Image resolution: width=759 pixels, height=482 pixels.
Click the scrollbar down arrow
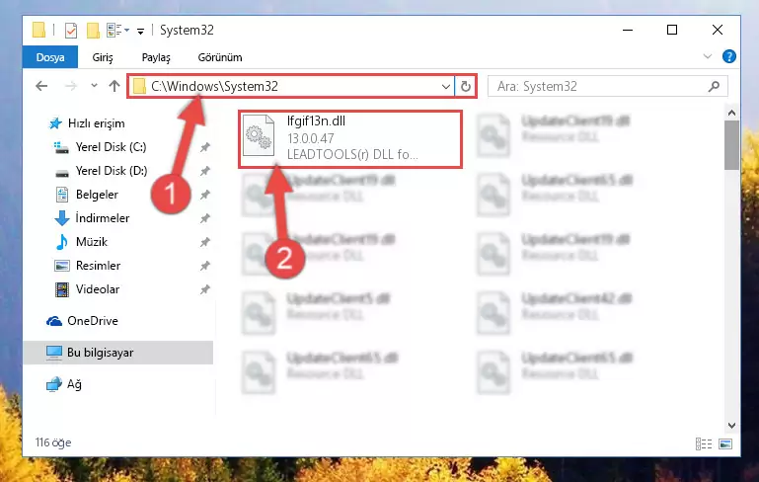732,426
